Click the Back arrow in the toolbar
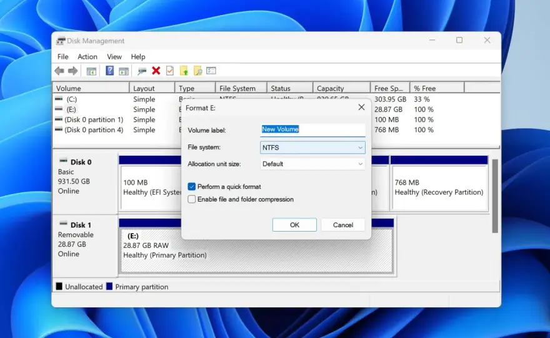The width and height of the screenshot is (550, 338). (59, 71)
